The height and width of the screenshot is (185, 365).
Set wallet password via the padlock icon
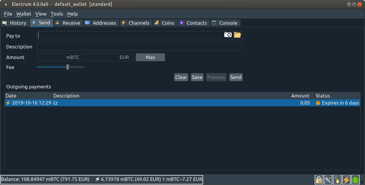319,179
